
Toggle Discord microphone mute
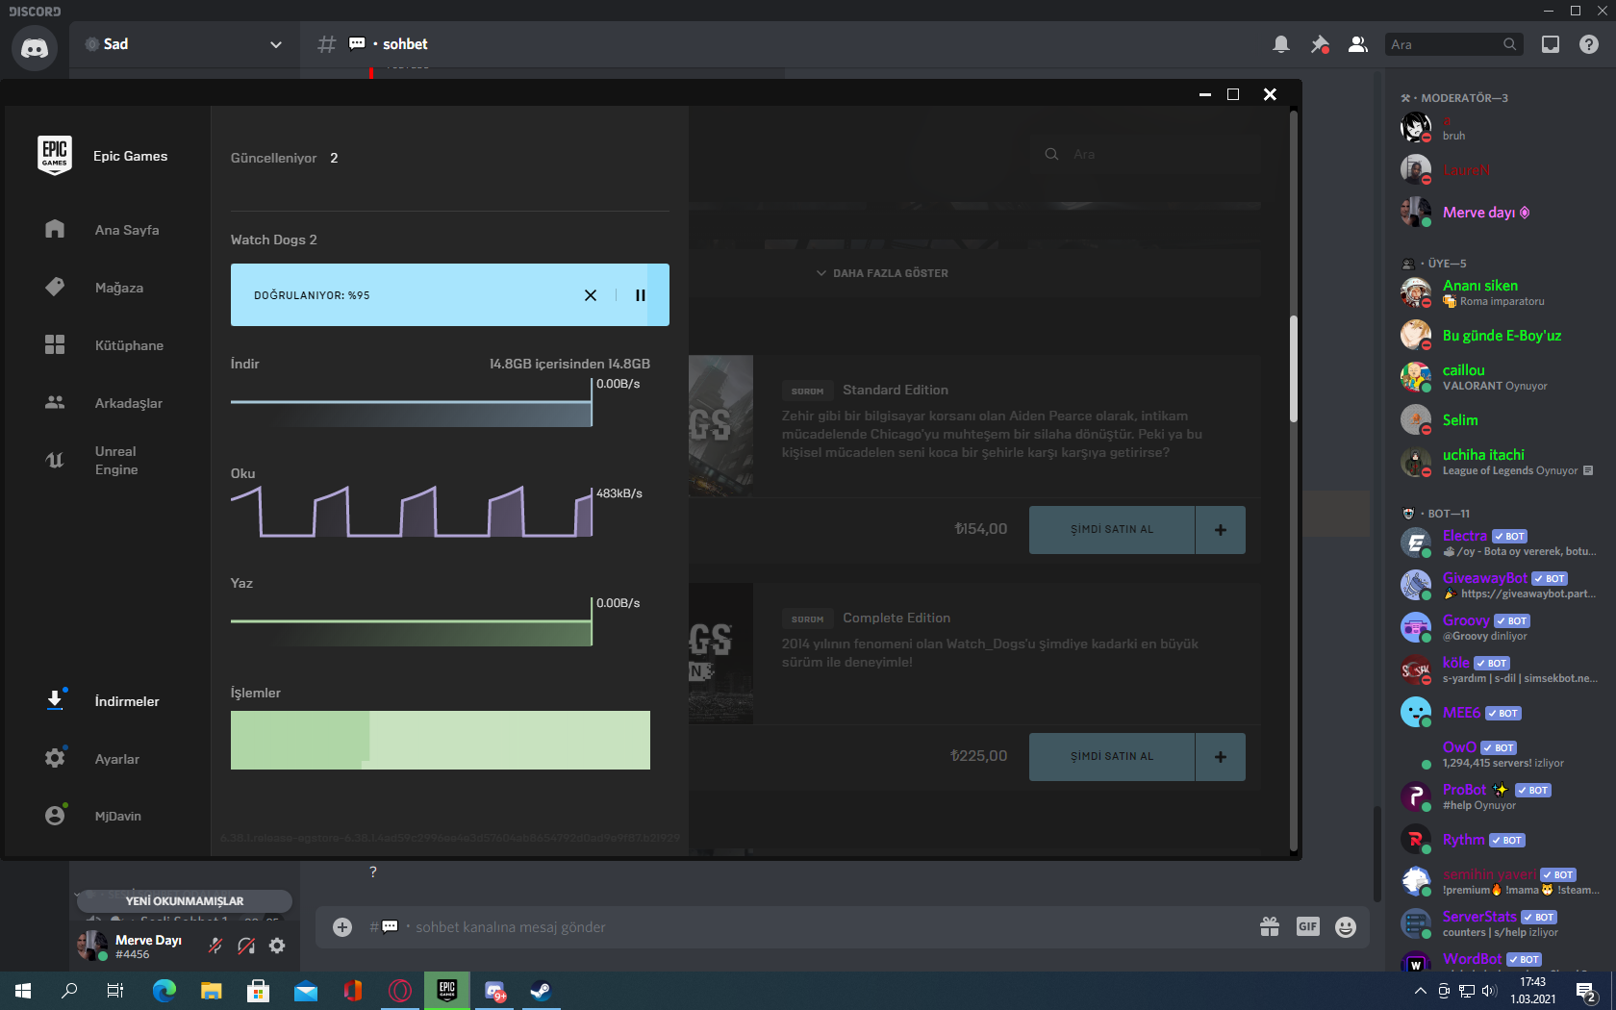click(215, 946)
